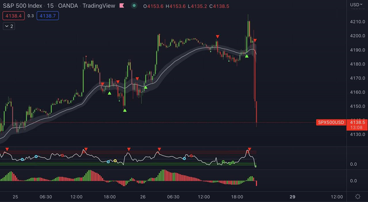This screenshot has width=368, height=202.
Task: Click the pink flag icon beside TradingView
Action: 122,5
